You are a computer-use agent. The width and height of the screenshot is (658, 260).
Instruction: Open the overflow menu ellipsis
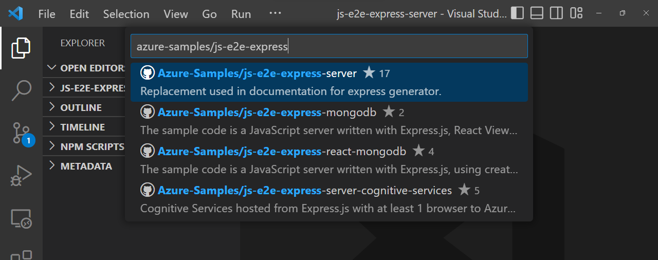pos(275,13)
